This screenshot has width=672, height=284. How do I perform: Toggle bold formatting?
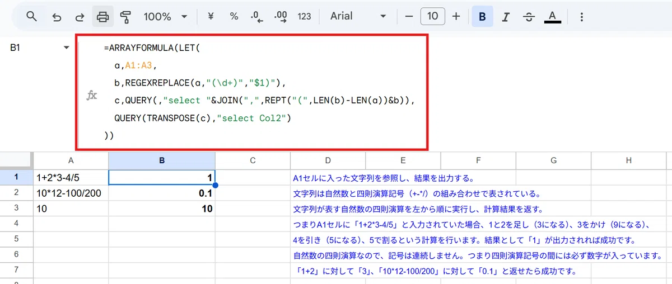(x=482, y=17)
